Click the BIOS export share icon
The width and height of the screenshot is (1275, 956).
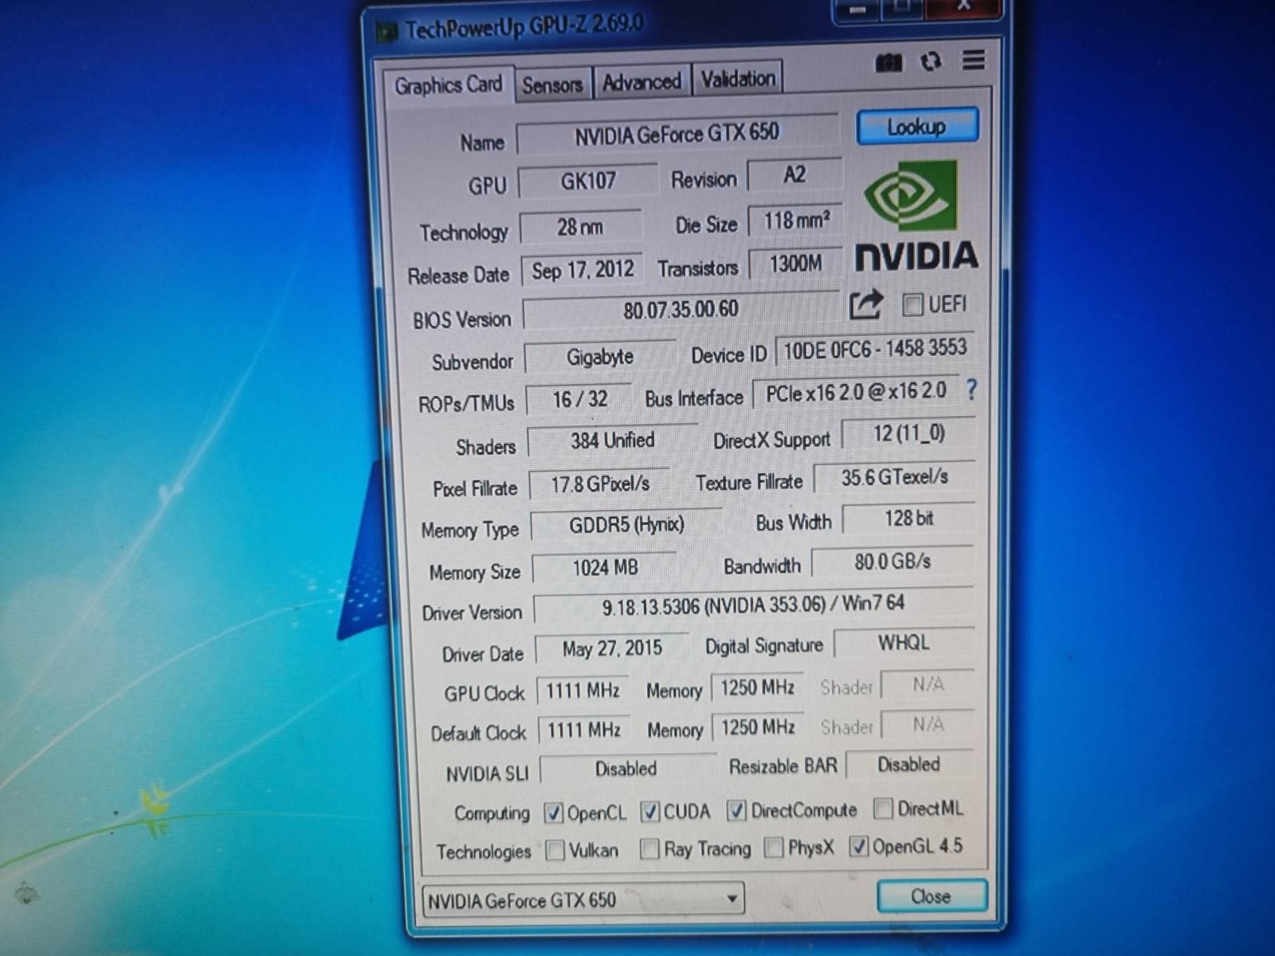865,304
